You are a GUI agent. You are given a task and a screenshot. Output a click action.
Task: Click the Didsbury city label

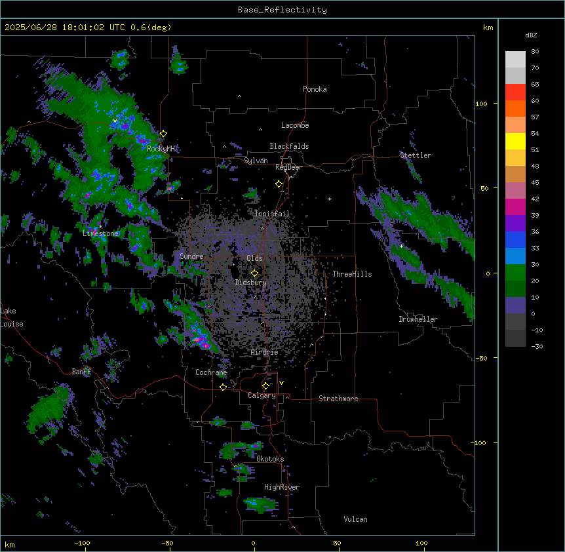point(251,283)
